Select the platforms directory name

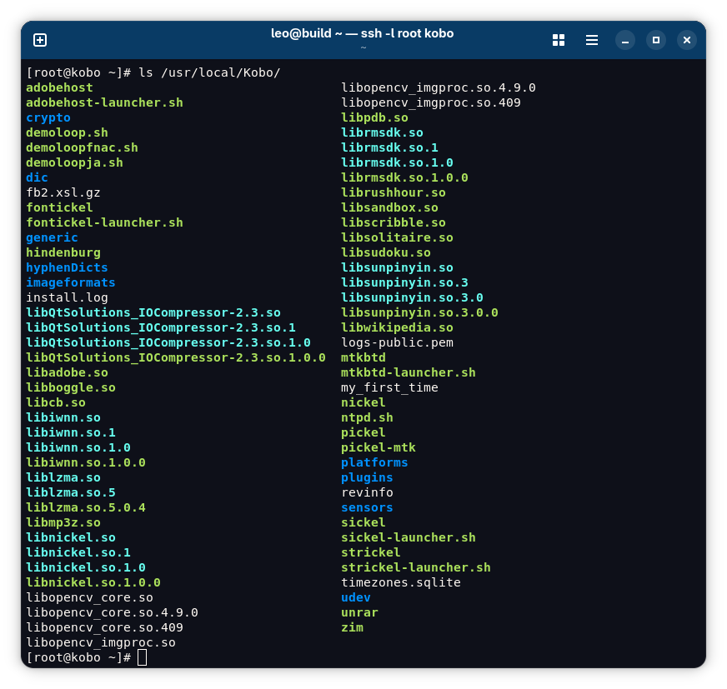374,462
